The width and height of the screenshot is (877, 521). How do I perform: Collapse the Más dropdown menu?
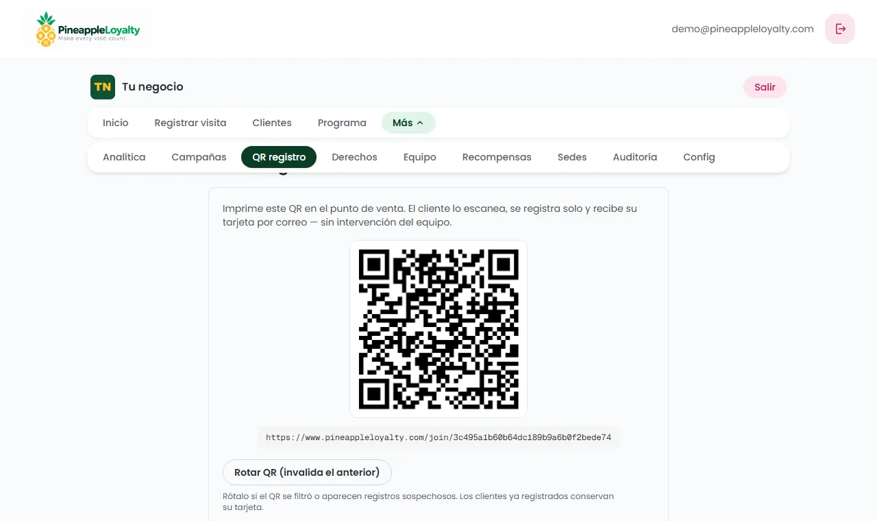point(408,123)
